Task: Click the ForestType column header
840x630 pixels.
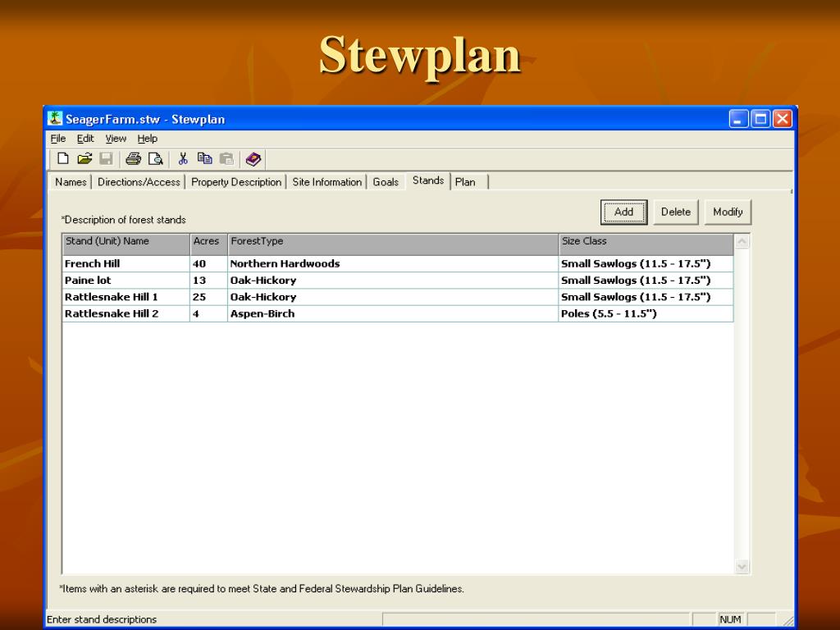Action: point(393,244)
